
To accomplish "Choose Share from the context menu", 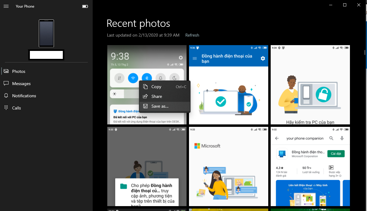I will coord(165,96).
